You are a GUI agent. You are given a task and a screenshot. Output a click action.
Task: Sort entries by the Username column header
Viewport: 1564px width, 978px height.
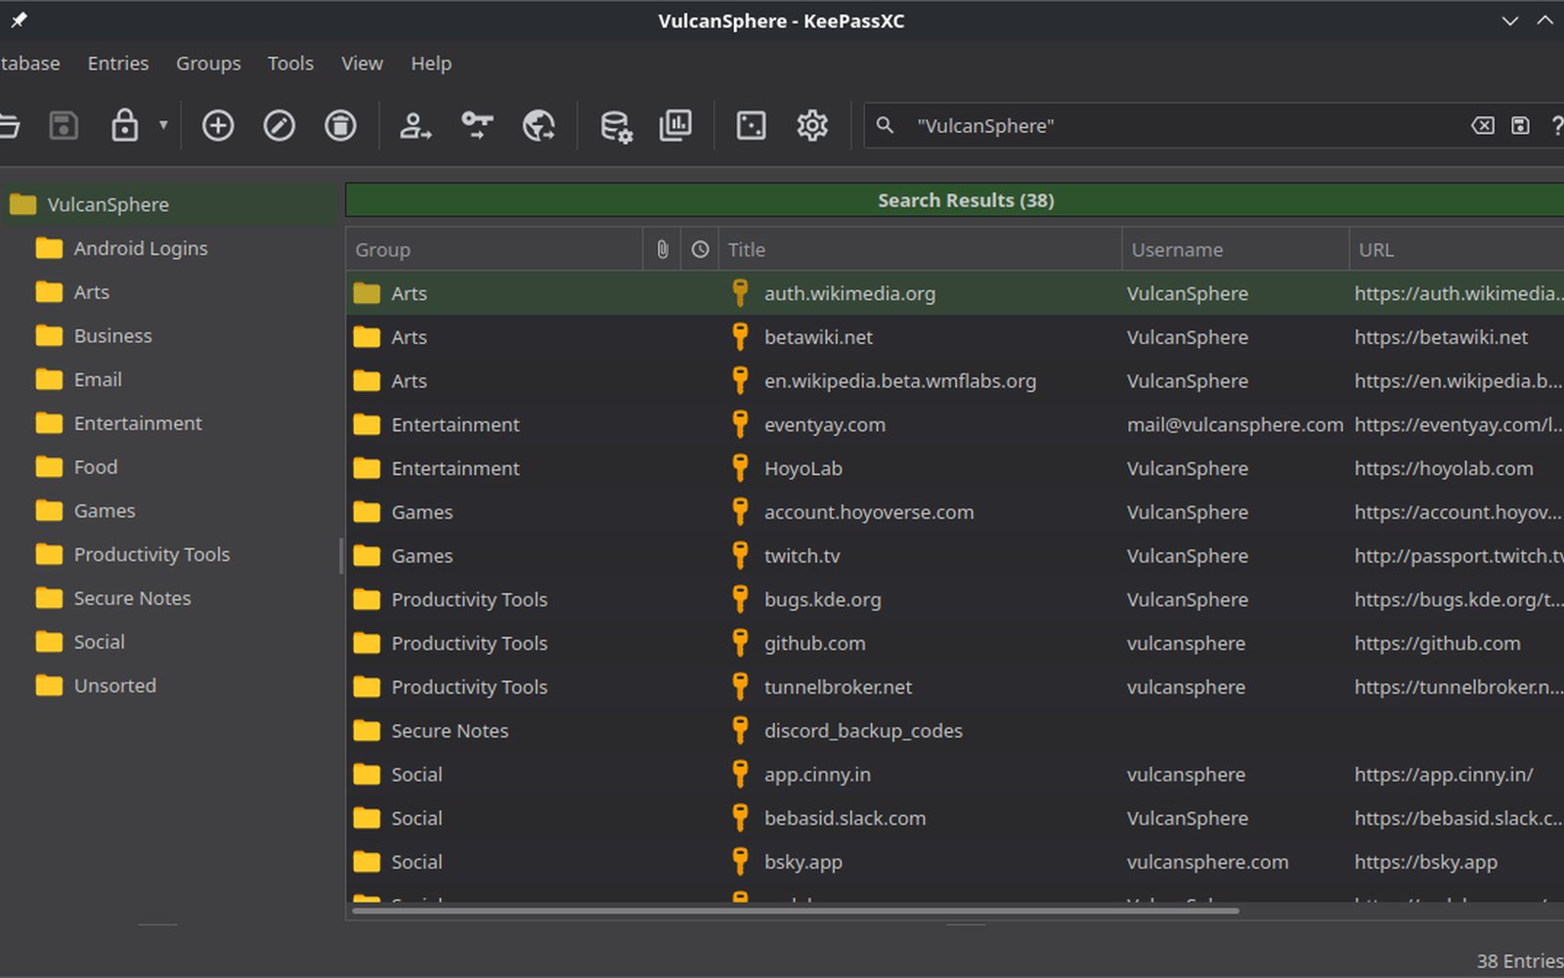1236,249
